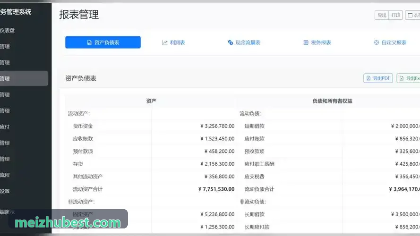Select the 长期应付款 row label
This screenshot has width=420, height=236.
[x=257, y=227]
